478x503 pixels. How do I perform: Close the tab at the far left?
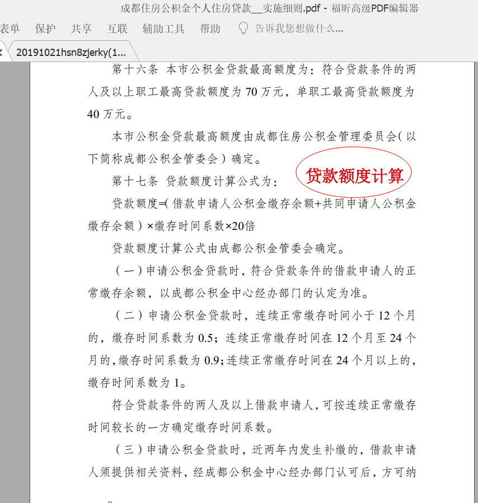2,53
